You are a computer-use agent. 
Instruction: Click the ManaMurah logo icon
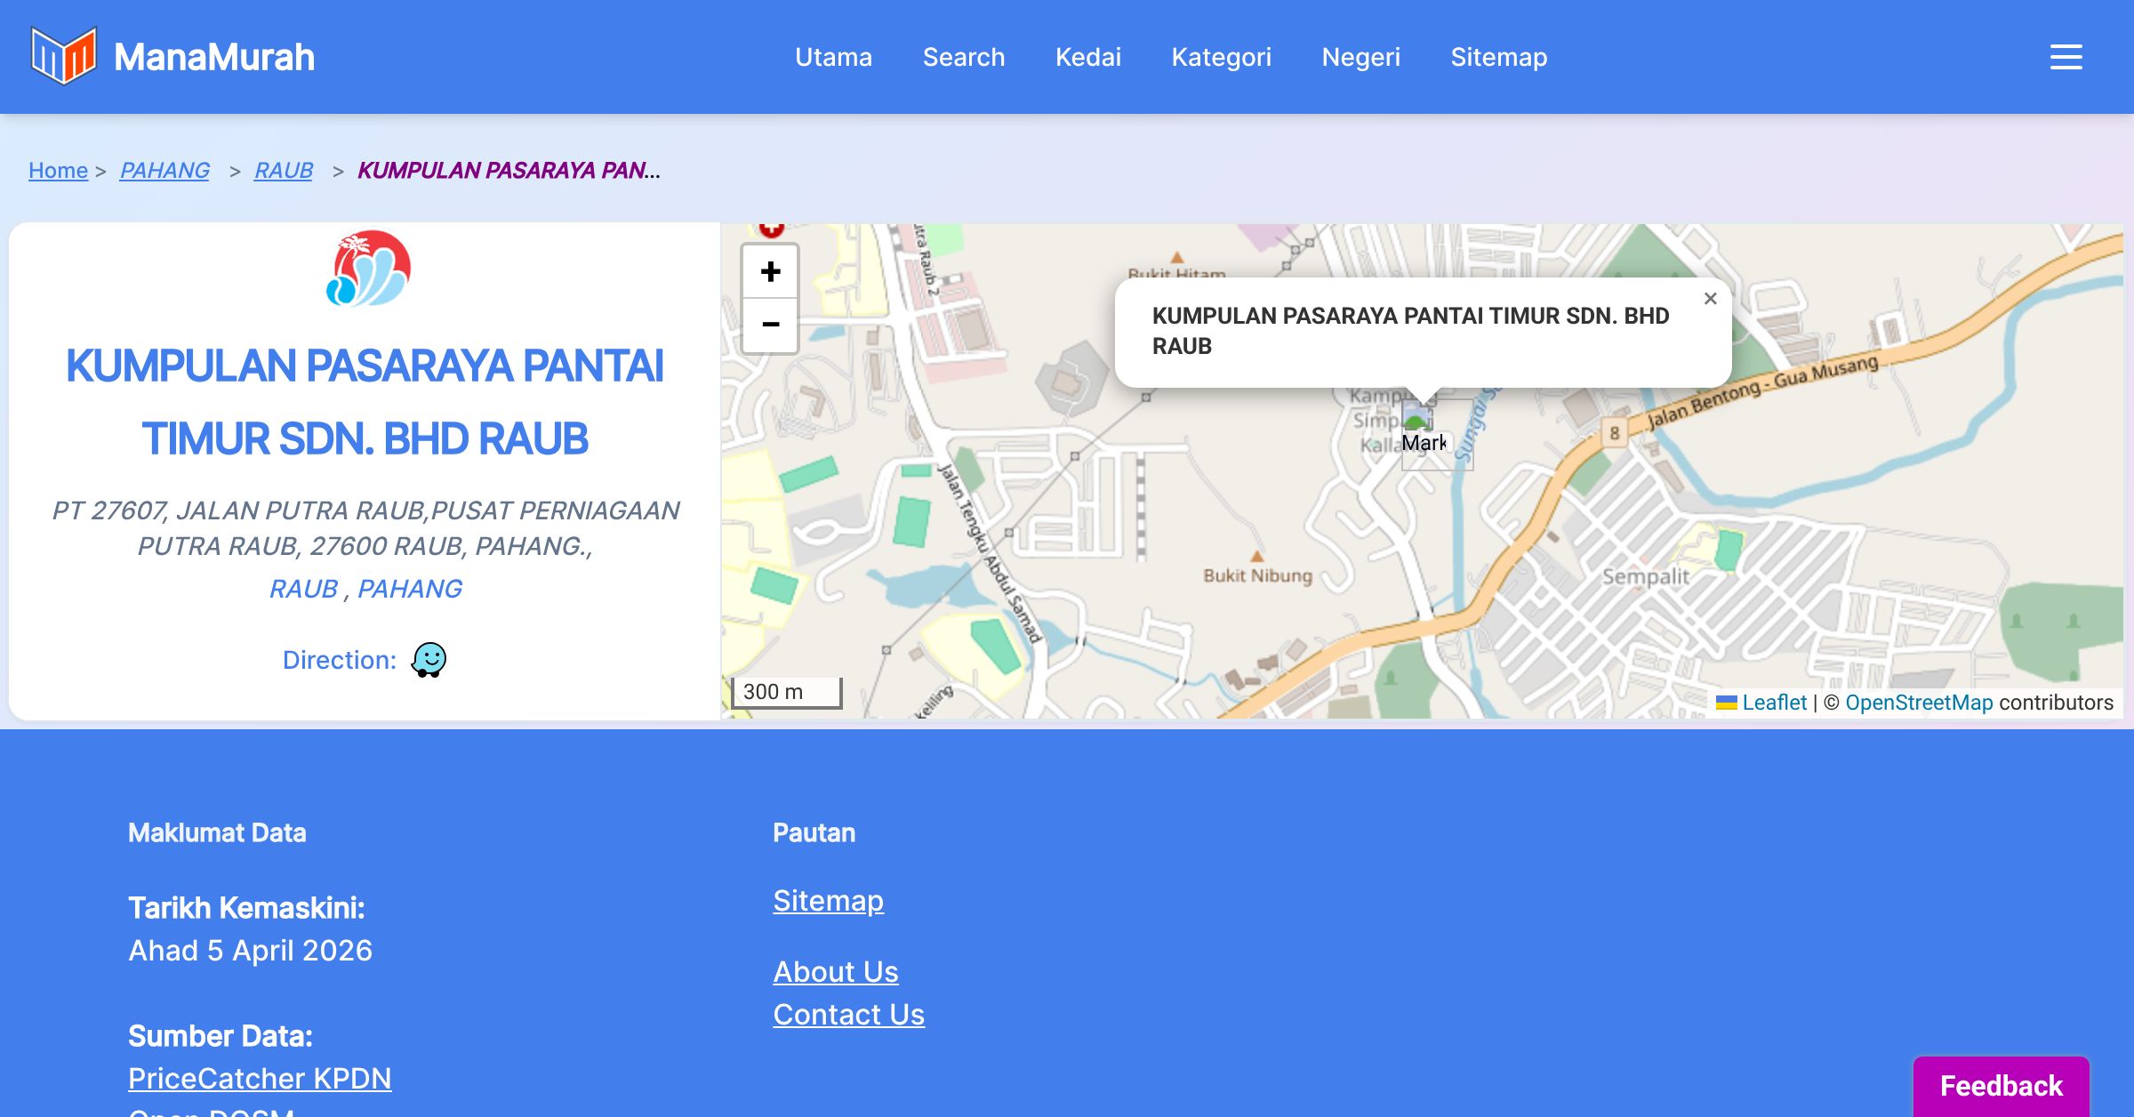[63, 56]
